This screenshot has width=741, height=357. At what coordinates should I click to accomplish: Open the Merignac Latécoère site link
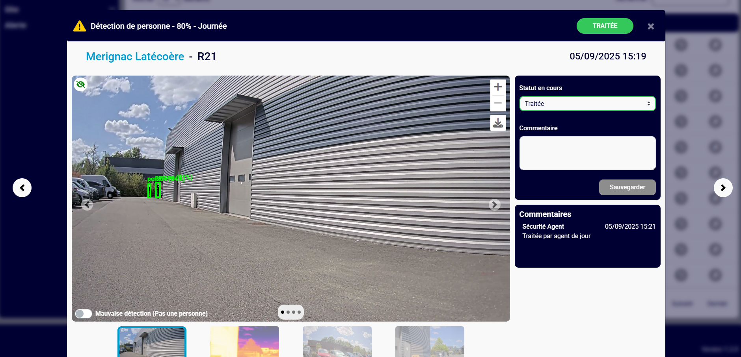tap(135, 57)
